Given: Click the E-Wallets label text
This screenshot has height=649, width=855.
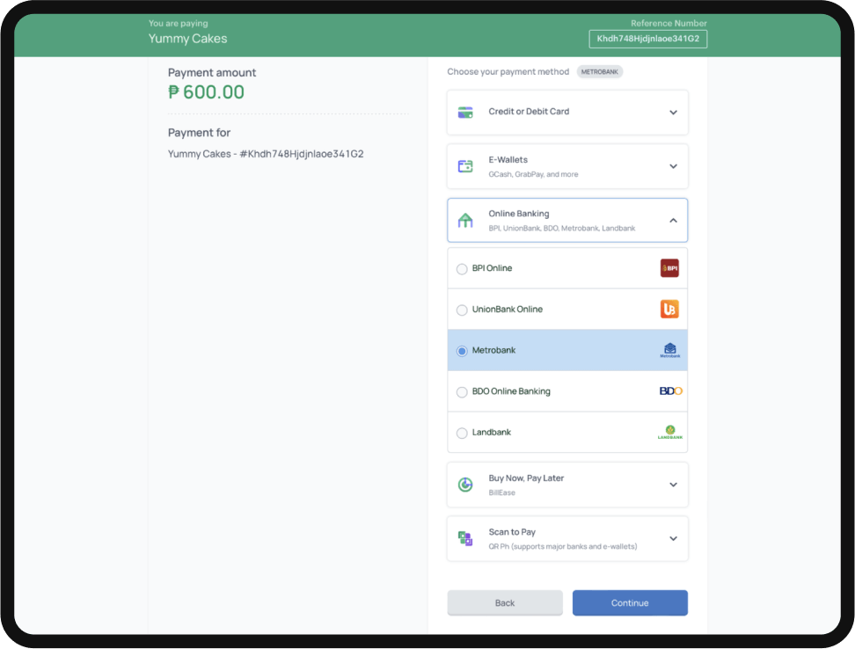Looking at the screenshot, I should [508, 160].
